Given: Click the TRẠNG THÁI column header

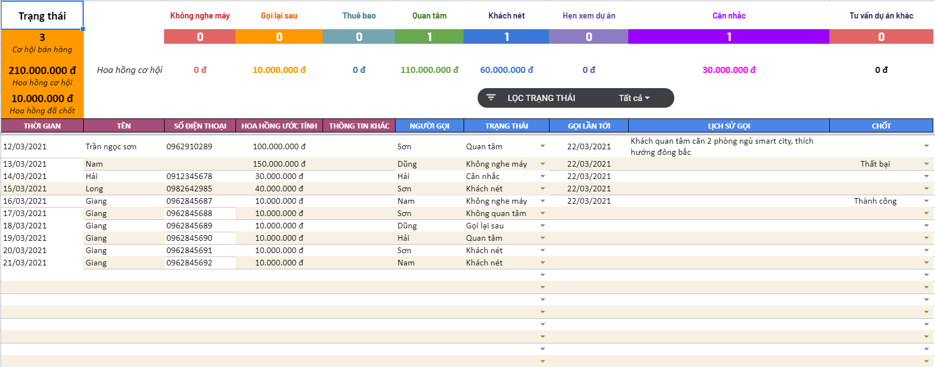Looking at the screenshot, I should [506, 126].
